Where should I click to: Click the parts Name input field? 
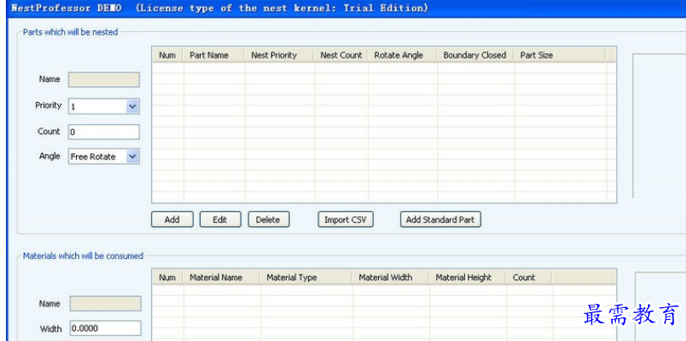click(x=104, y=79)
